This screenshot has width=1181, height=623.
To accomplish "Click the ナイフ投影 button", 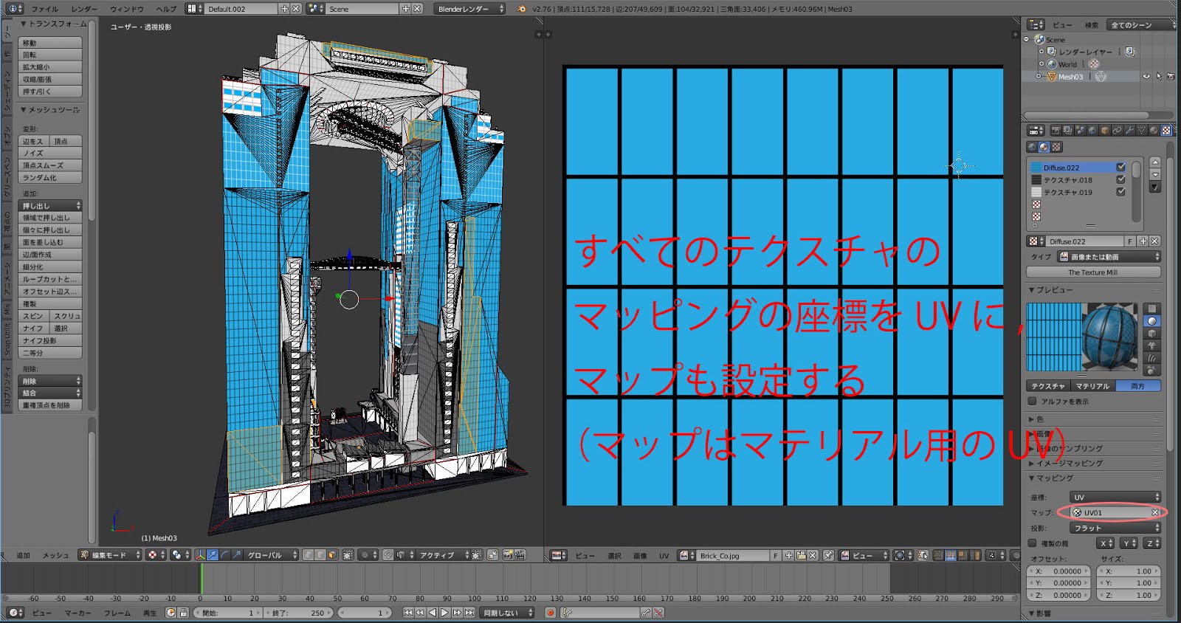I will pos(50,340).
